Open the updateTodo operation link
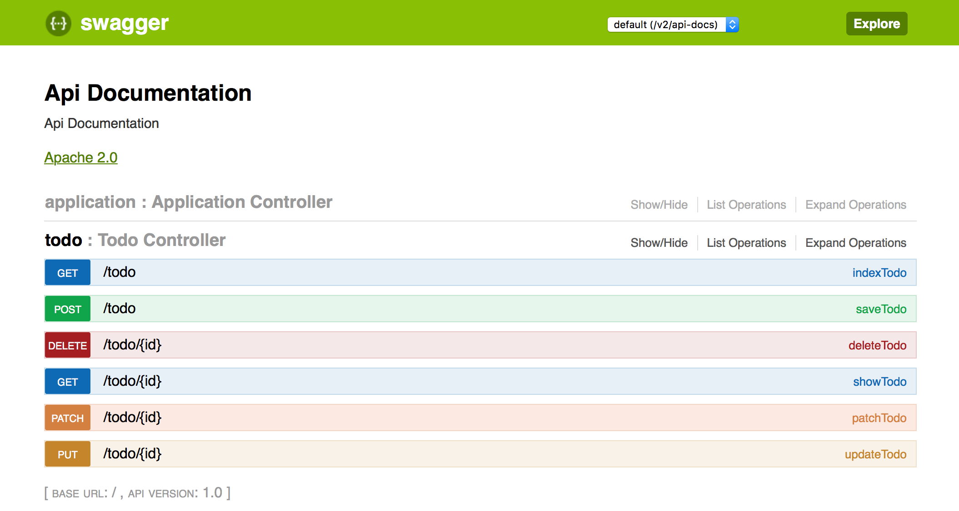Screen dimensions: 959x511 pos(876,454)
